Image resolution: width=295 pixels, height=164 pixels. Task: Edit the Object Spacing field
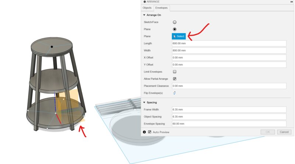229,117
